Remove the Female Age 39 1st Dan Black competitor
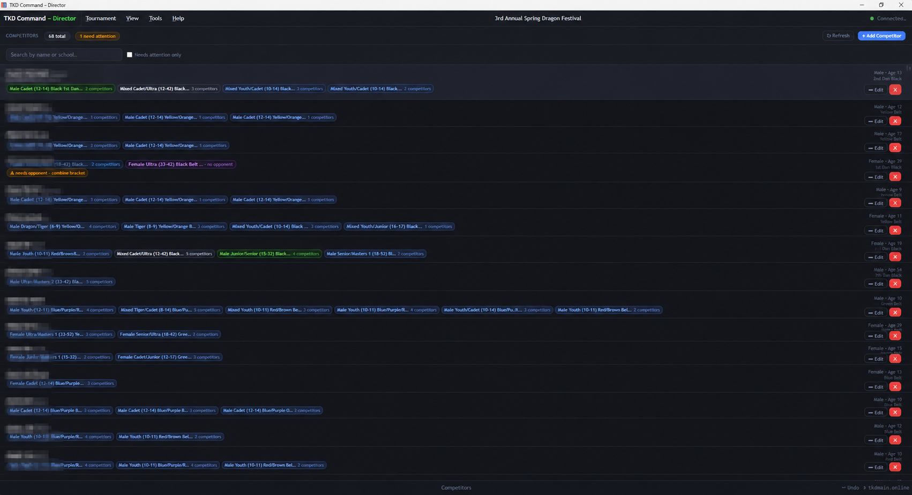 click(x=895, y=177)
